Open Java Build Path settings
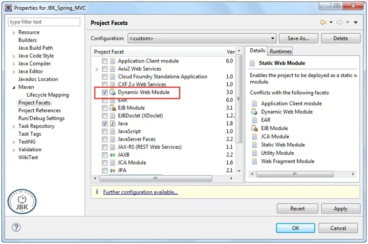 [36, 48]
